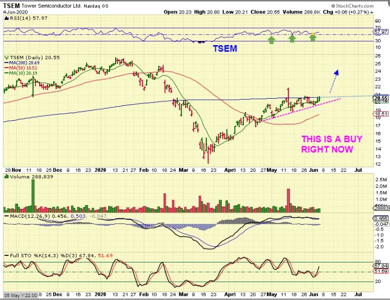Click the Mar label on the bottom date axis
The height and width of the screenshot is (300, 390).
click(x=184, y=294)
